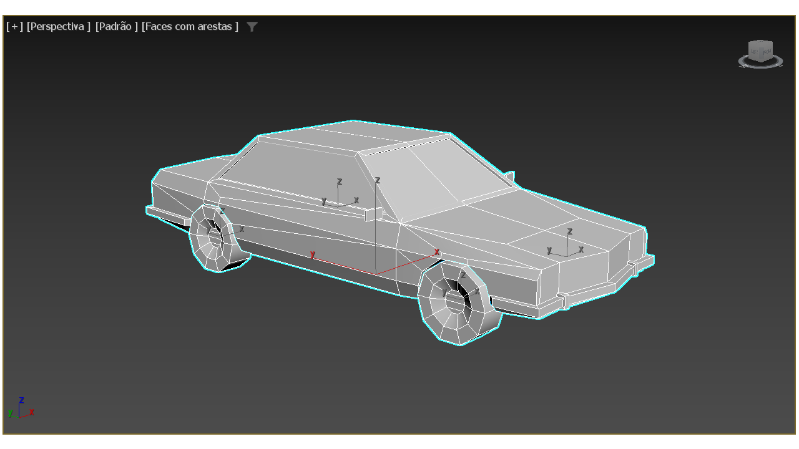The width and height of the screenshot is (799, 449).
Task: Open the Padrão shading preset menu
Action: pyautogui.click(x=116, y=26)
